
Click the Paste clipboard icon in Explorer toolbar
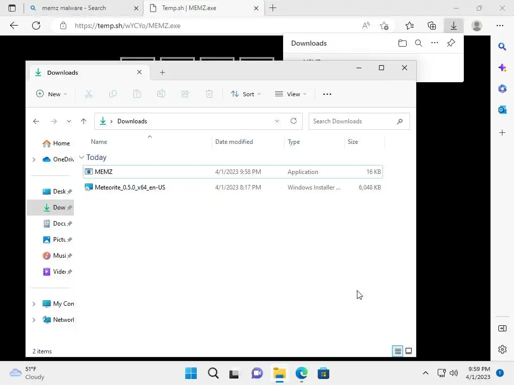(137, 94)
